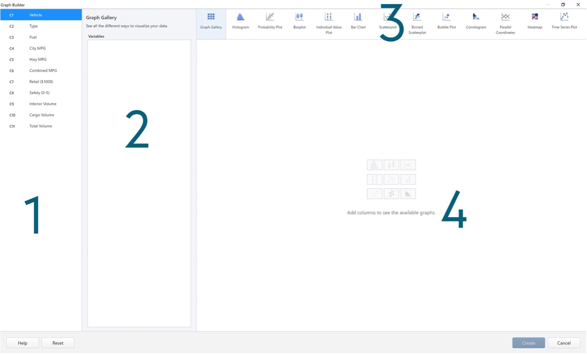Select the Safety (0-5) column

point(41,92)
